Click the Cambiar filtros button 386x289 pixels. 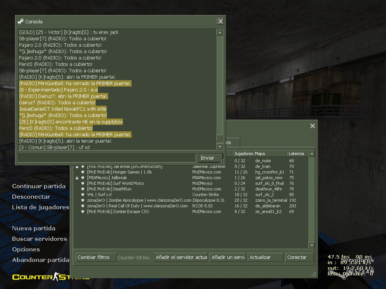(96, 257)
